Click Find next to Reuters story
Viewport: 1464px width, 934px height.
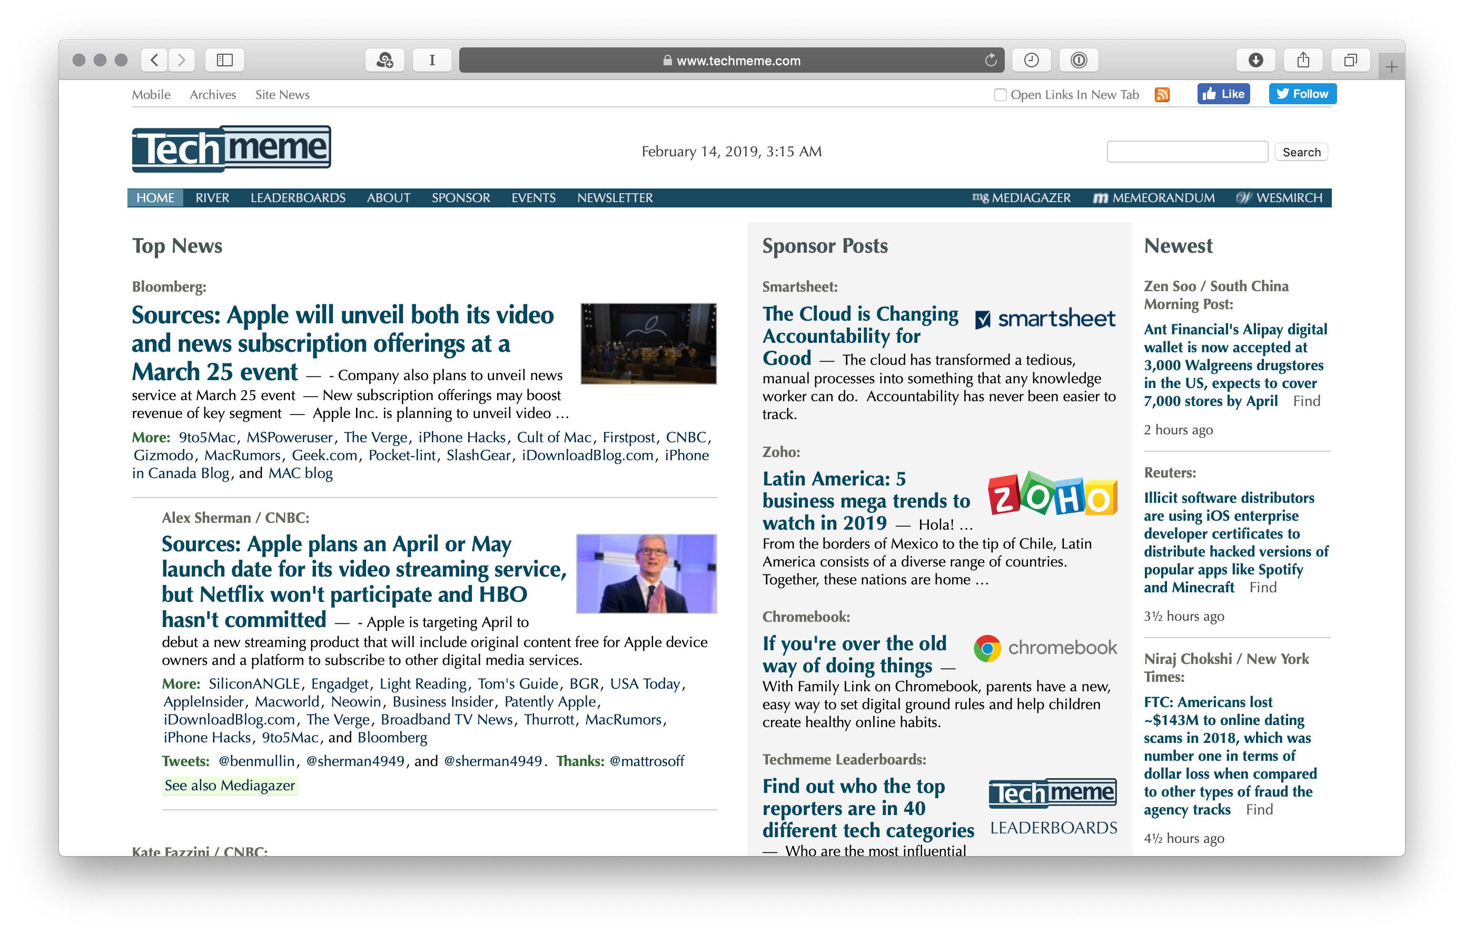[x=1262, y=587]
